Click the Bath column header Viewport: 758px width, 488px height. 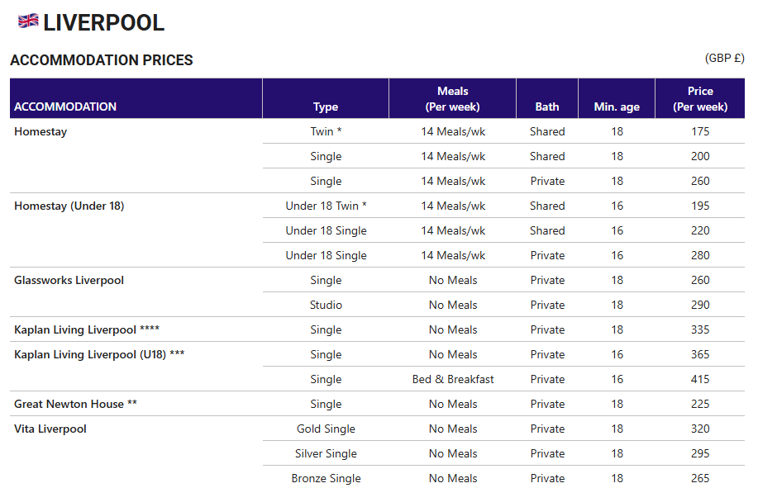546,107
